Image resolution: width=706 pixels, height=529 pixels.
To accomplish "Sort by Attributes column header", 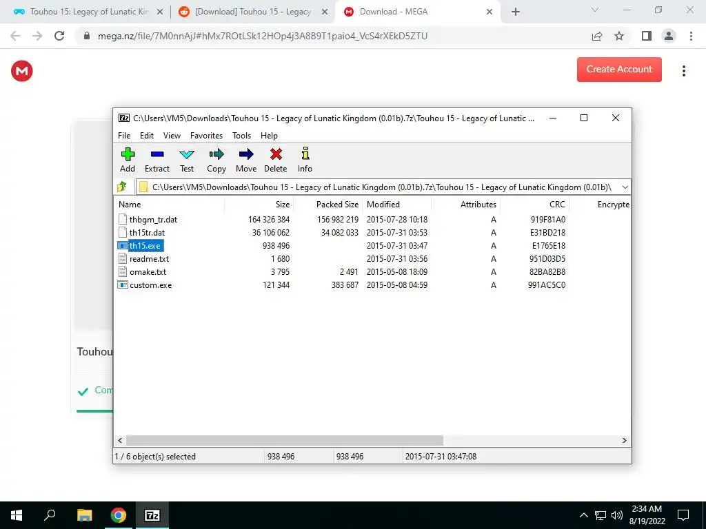I will click(x=465, y=204).
